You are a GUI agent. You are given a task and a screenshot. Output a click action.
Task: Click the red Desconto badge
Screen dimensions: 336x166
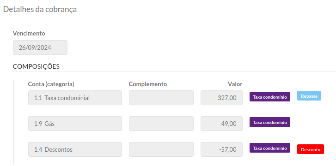click(x=311, y=149)
